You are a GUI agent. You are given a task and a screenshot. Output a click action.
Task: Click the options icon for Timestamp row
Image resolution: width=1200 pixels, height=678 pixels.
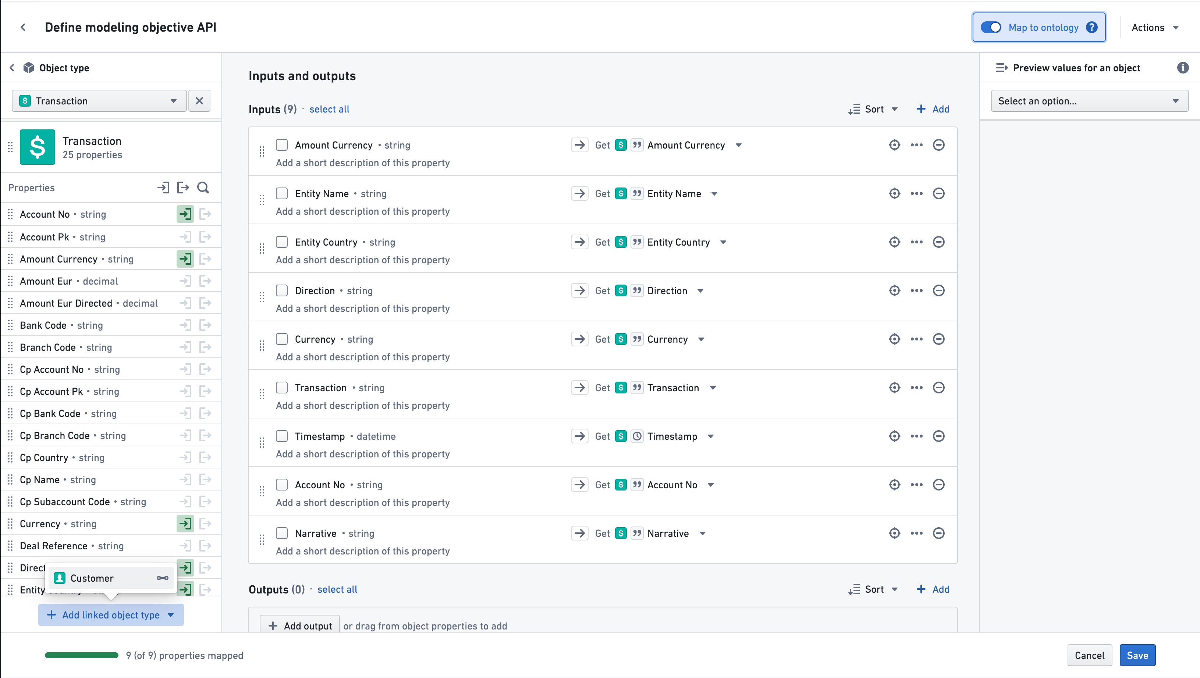[916, 436]
